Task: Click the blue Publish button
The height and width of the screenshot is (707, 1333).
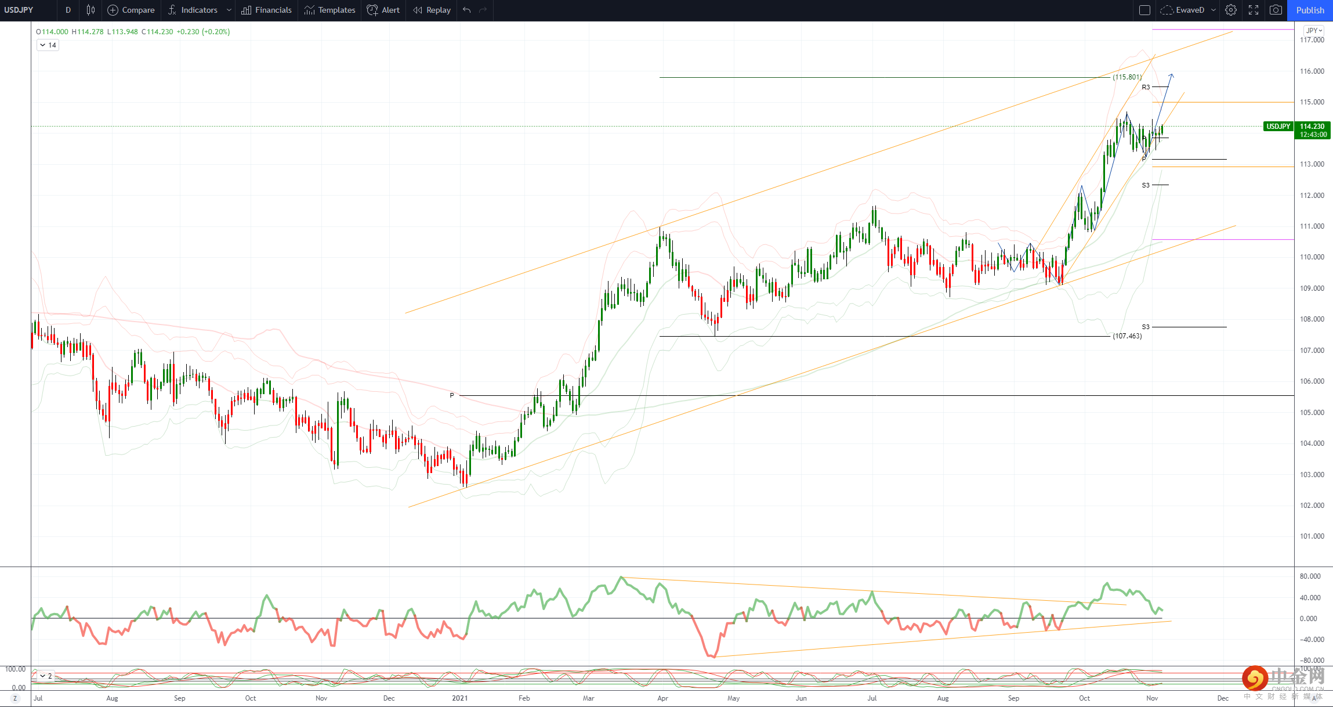Action: point(1310,10)
